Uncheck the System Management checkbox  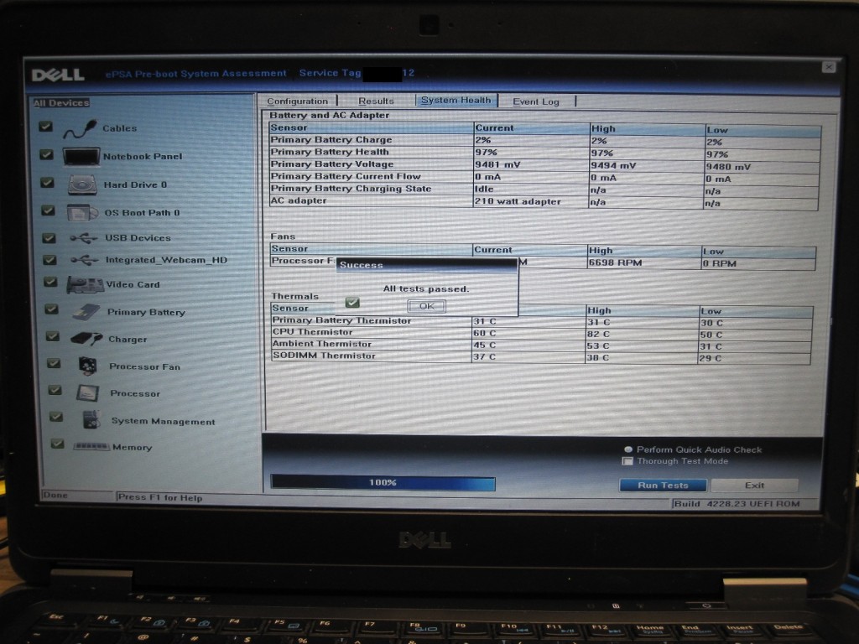pyautogui.click(x=56, y=417)
